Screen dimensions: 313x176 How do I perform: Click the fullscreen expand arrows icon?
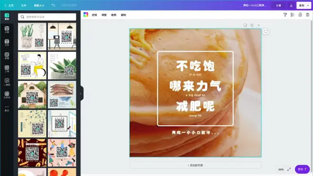[289, 169]
